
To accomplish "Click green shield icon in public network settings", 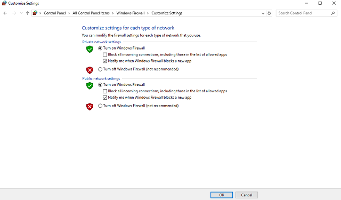I will tap(90, 86).
